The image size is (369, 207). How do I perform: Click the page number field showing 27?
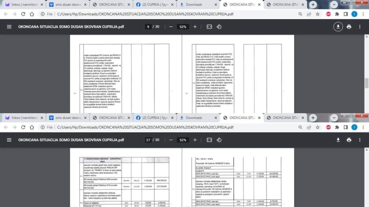[x=148, y=140]
